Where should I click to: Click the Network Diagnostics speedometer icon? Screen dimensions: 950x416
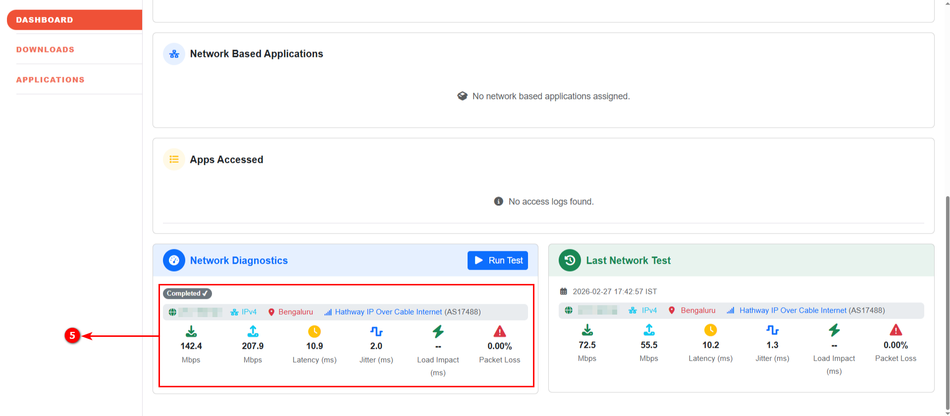tap(174, 260)
